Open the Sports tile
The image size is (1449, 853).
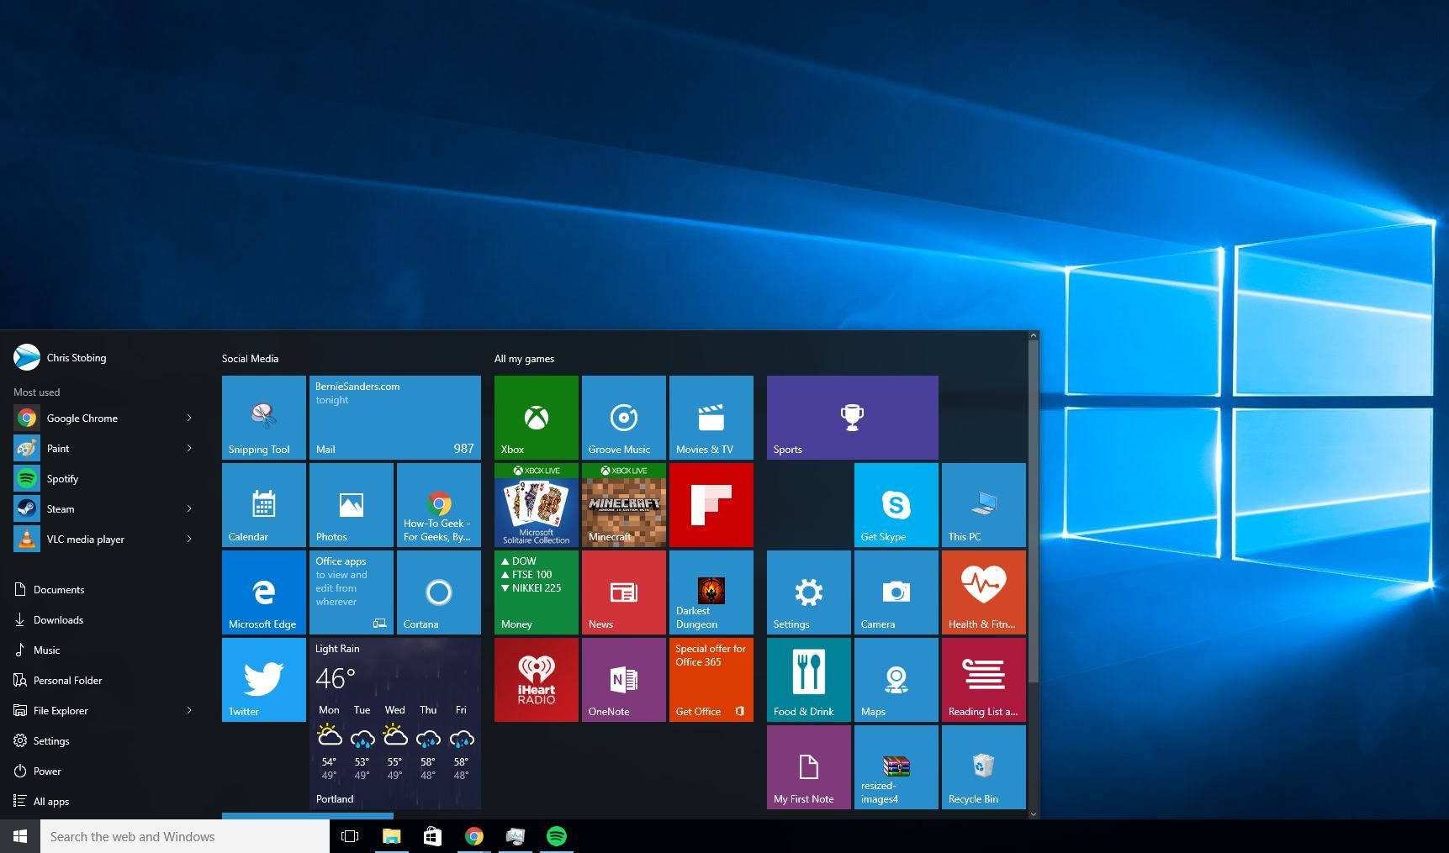(x=853, y=418)
